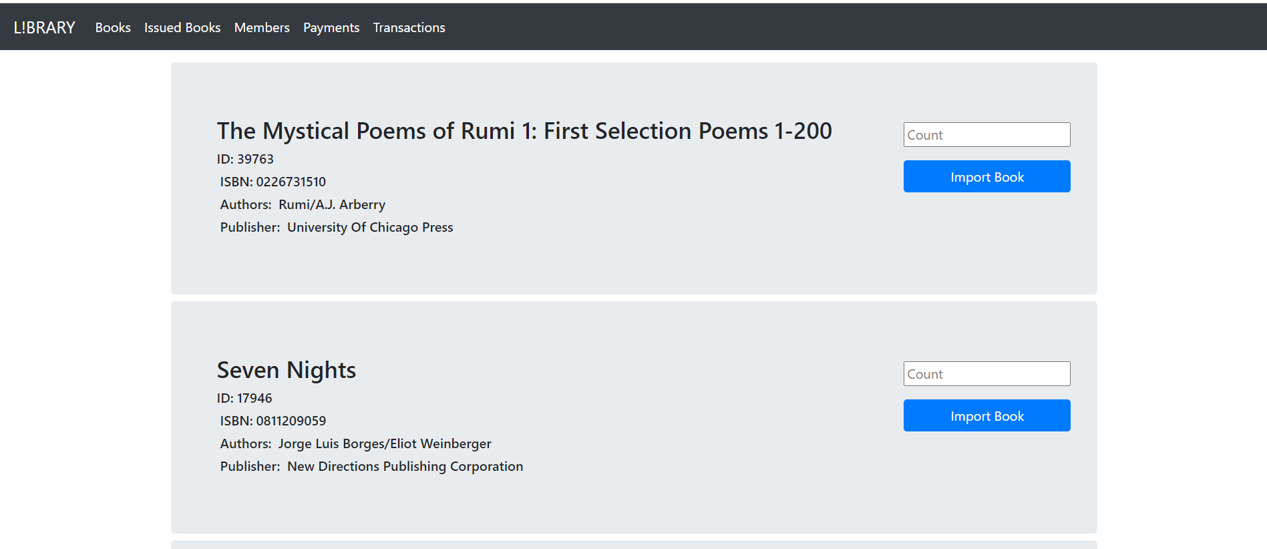Open the L!BRARY home link
This screenshot has width=1267, height=549.
click(44, 27)
